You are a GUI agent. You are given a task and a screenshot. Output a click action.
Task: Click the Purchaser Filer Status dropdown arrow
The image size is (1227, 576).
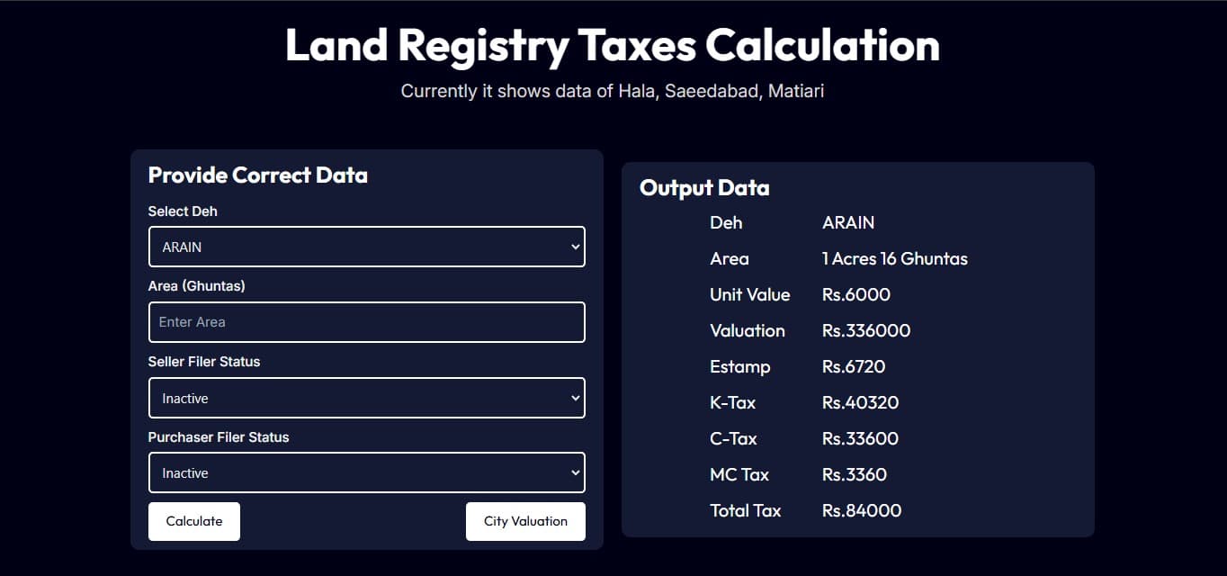pos(576,472)
